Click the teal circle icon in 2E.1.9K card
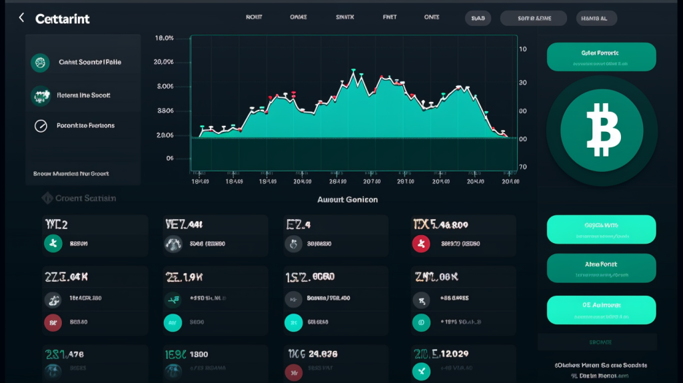The image size is (683, 383). 173,323
